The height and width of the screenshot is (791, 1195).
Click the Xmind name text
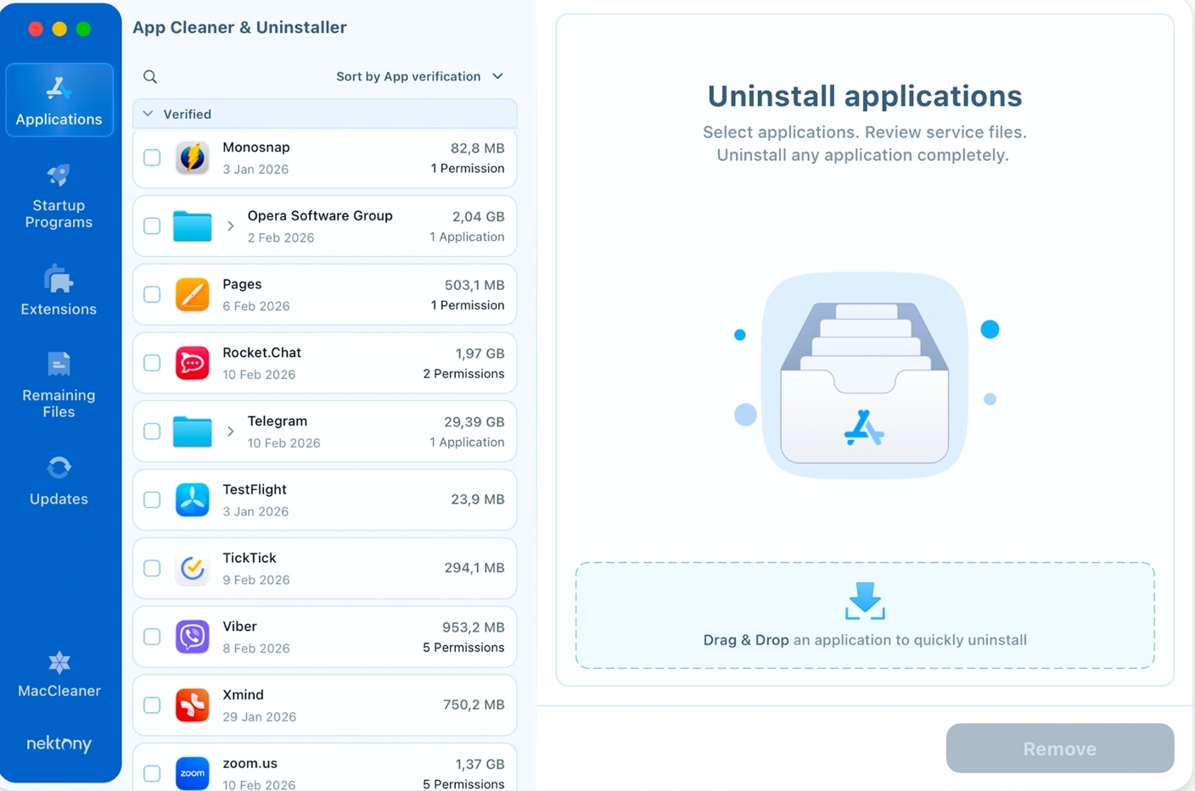pyautogui.click(x=243, y=694)
